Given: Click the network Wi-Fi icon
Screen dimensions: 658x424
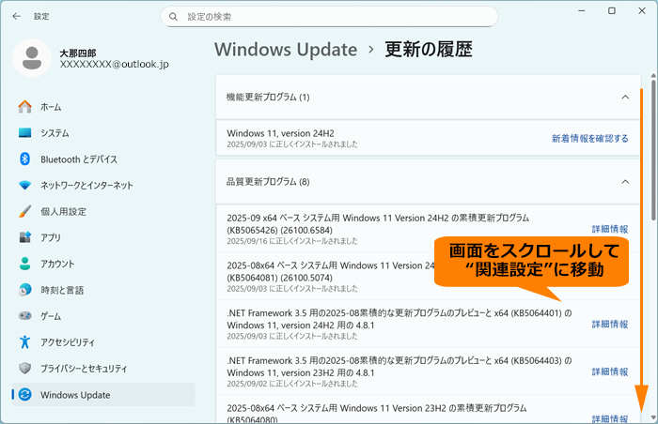Looking at the screenshot, I should [x=24, y=185].
